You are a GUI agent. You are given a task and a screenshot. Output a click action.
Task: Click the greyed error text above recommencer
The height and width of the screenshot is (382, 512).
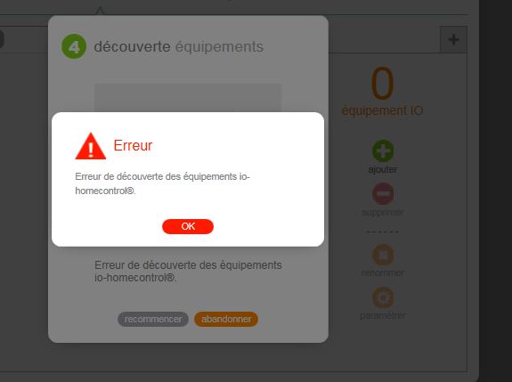click(188, 272)
